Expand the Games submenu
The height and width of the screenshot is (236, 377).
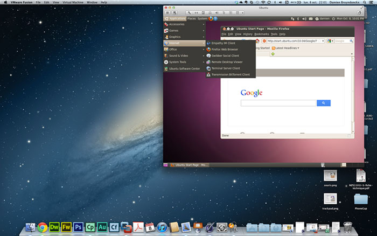tap(184, 31)
